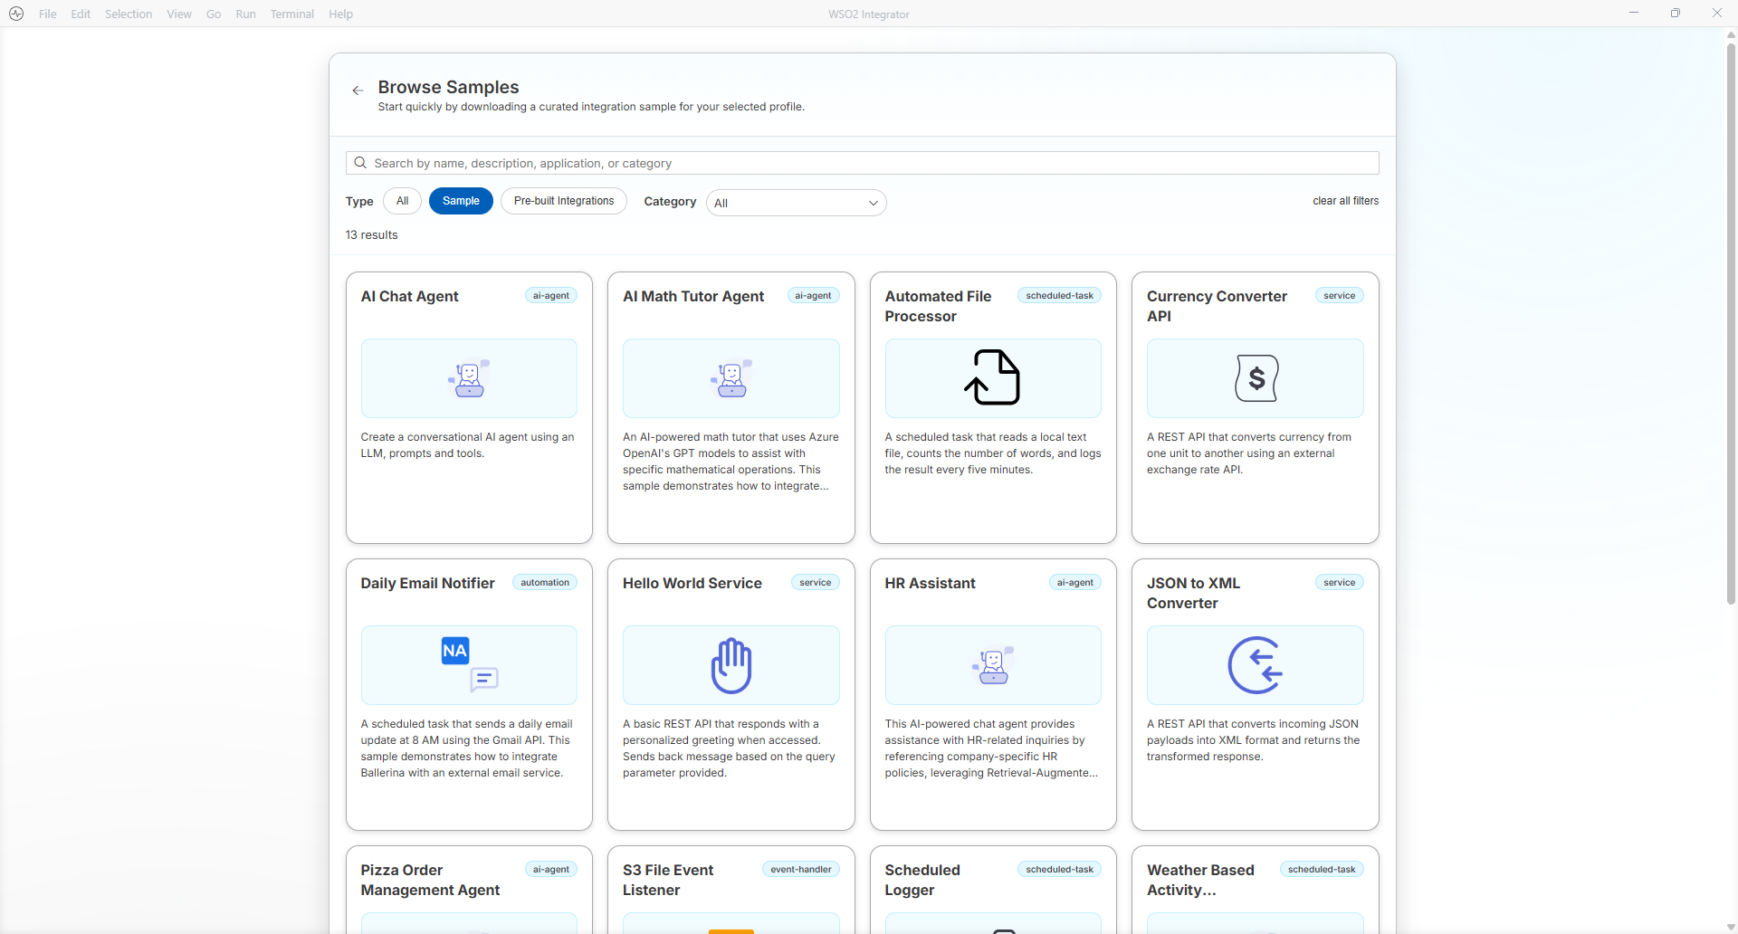Image resolution: width=1738 pixels, height=934 pixels.
Task: Click the automation tag on Daily Email Notifier
Action: pyautogui.click(x=545, y=583)
